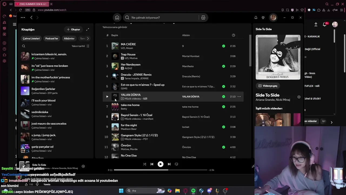
Task: Open the Oluştur create menu
Action: [73, 30]
